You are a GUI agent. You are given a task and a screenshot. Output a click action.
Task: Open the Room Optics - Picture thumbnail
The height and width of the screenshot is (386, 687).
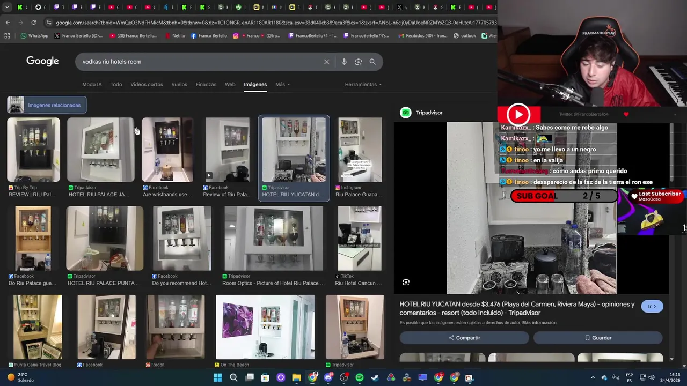274,239
